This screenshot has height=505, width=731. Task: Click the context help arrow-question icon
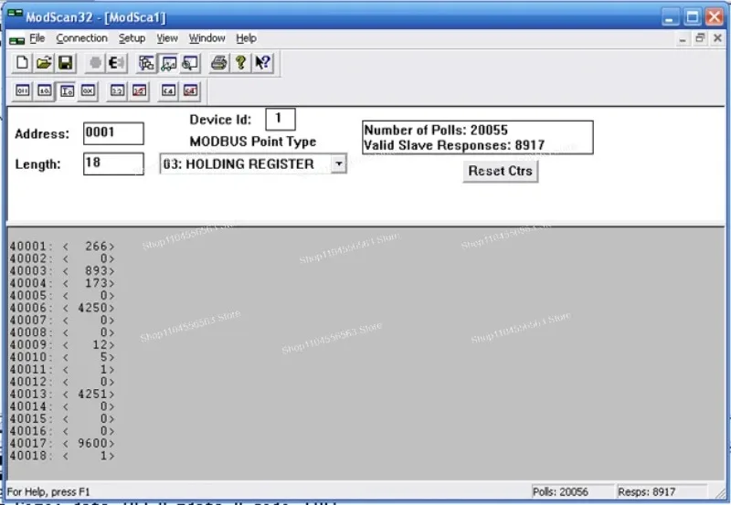point(262,63)
